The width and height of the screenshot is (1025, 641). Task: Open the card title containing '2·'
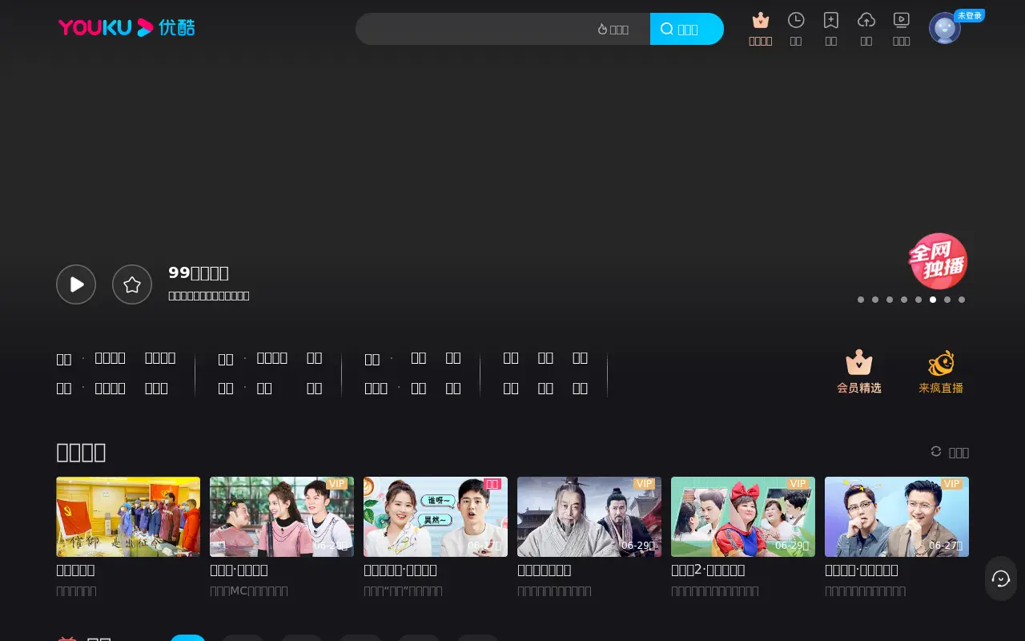point(708,570)
